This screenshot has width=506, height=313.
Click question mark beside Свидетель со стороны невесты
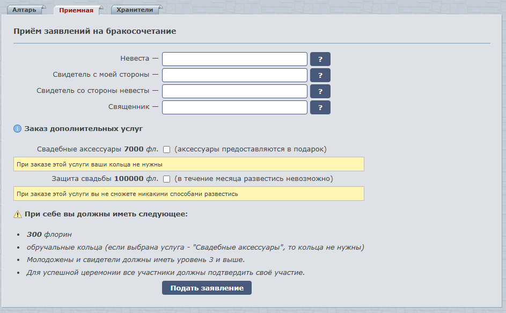[x=320, y=91]
